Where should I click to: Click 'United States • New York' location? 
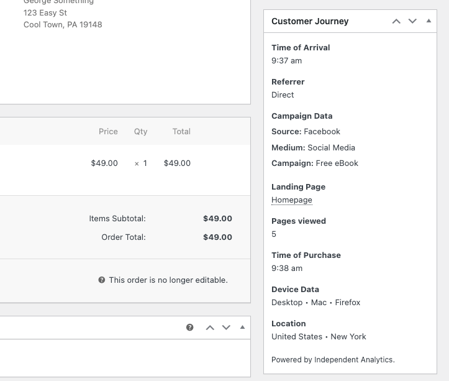319,337
